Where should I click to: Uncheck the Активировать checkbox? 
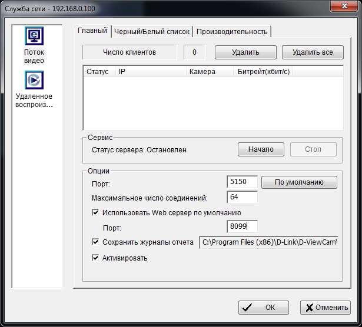(96, 258)
